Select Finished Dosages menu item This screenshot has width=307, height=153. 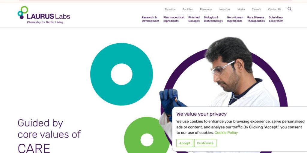pyautogui.click(x=194, y=19)
